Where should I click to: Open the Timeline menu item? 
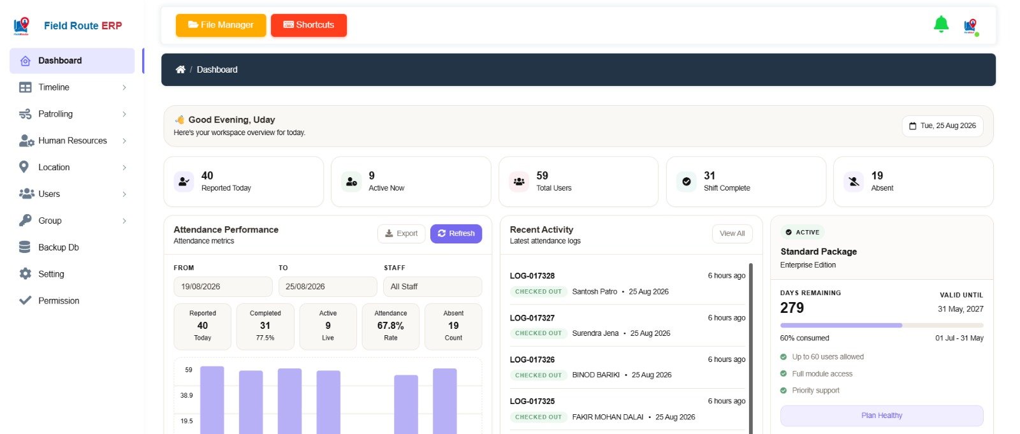coord(72,87)
